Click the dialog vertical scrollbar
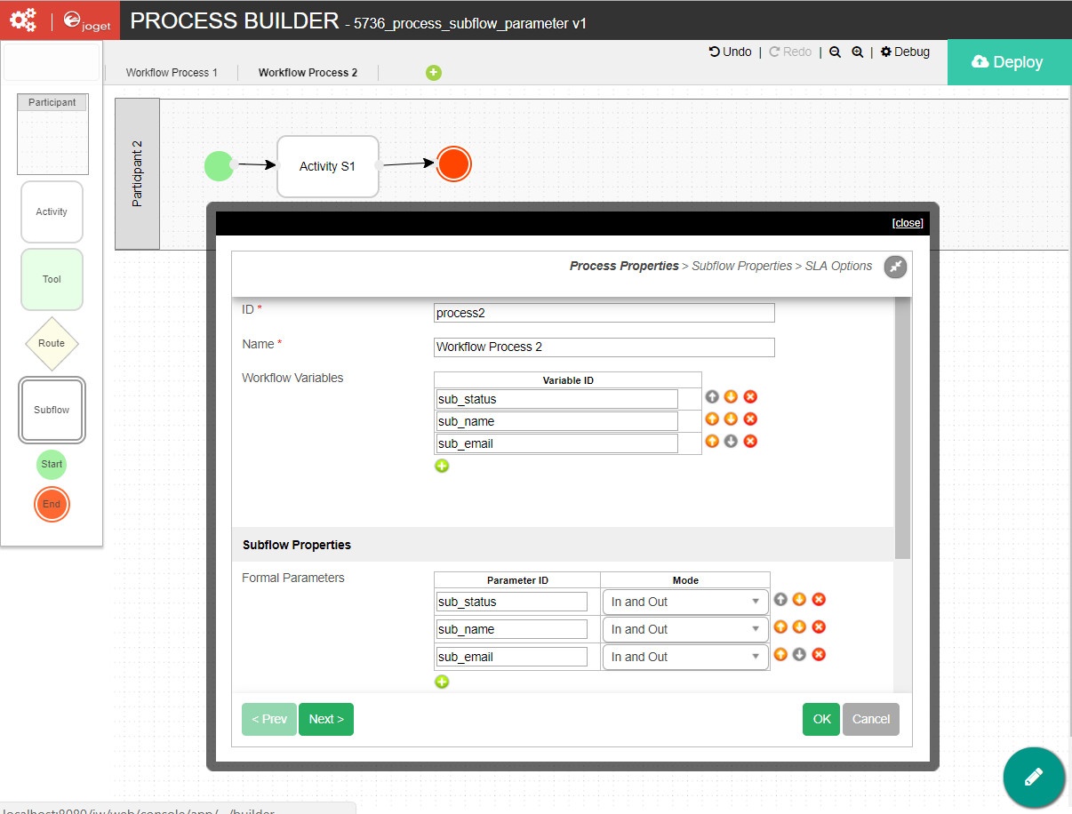Viewport: 1072px width, 814px height. click(x=902, y=427)
